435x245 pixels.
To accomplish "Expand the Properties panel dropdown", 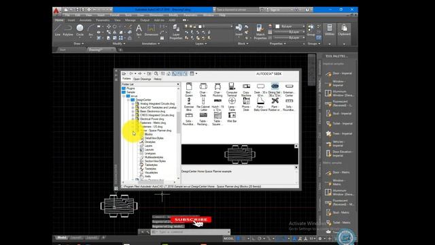I will tap(277, 44).
